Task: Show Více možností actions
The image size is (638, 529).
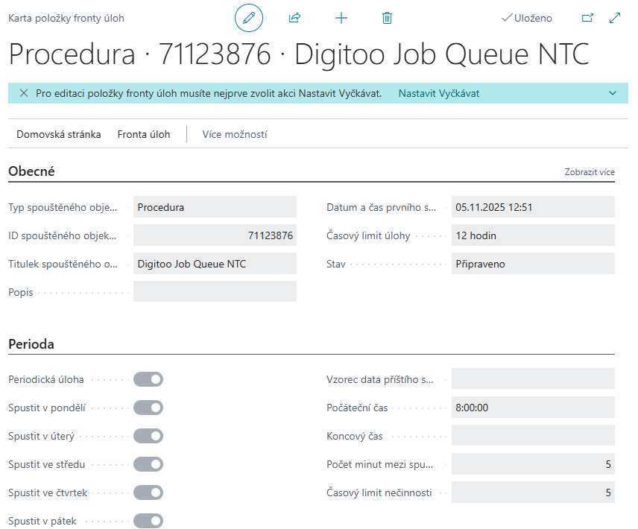Action: tap(235, 135)
